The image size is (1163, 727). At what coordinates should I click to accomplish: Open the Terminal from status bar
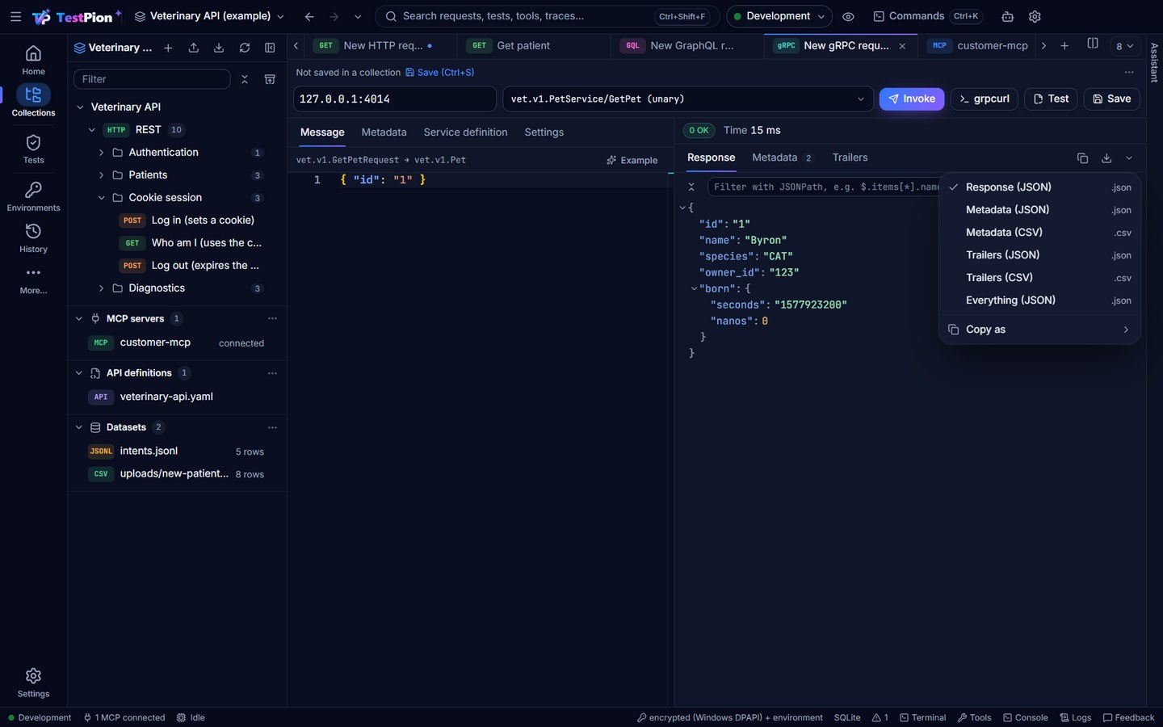pos(923,717)
